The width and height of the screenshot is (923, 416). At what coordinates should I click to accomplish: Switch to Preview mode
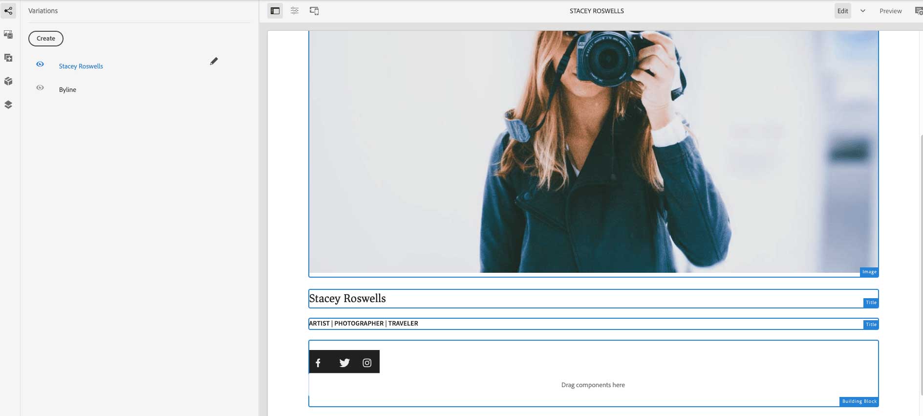[x=890, y=11]
